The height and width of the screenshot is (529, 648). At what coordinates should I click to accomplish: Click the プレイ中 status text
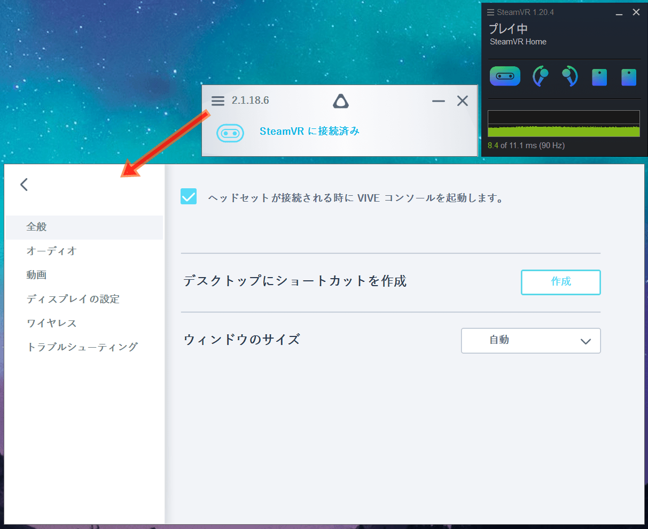508,29
